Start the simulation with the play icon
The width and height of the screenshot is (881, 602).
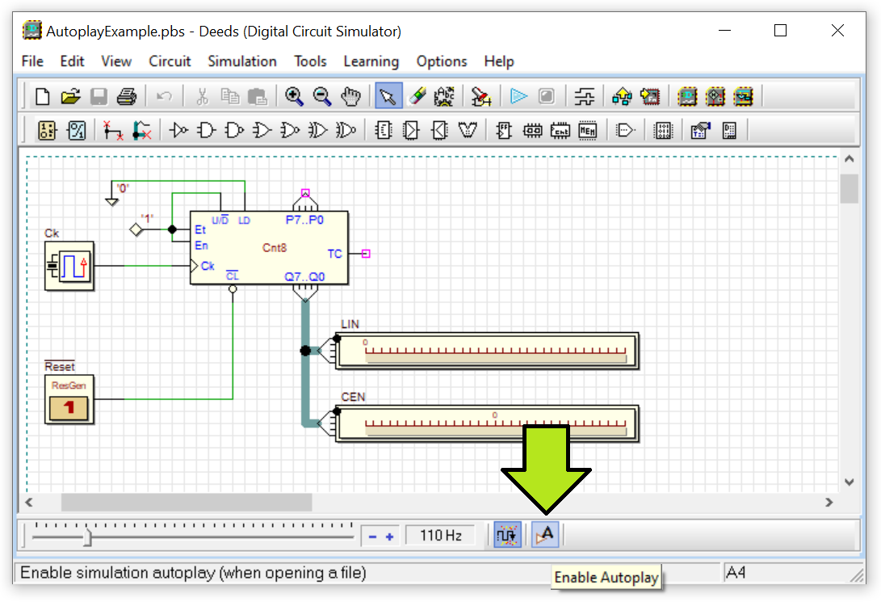(x=518, y=97)
